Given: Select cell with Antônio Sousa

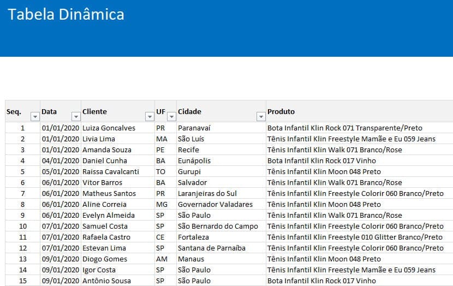Looking at the screenshot, I should pyautogui.click(x=118, y=281).
